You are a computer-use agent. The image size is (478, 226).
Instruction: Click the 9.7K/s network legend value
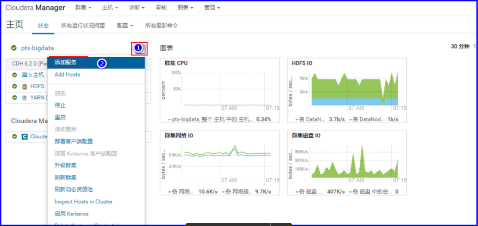coord(263,191)
